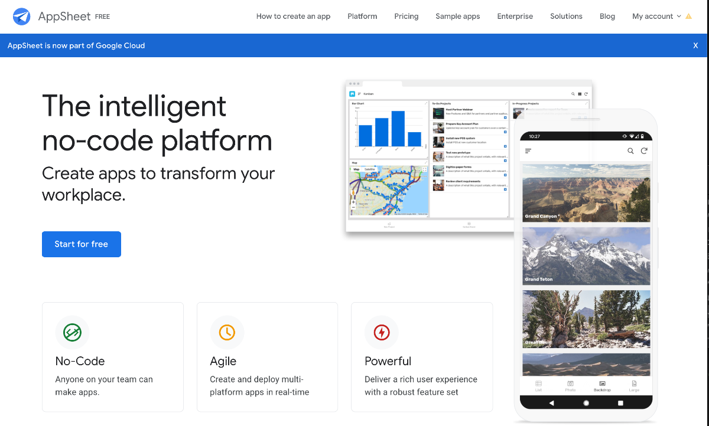Image resolution: width=709 pixels, height=426 pixels.
Task: Open the Test new prototype item
Action: click(470, 156)
